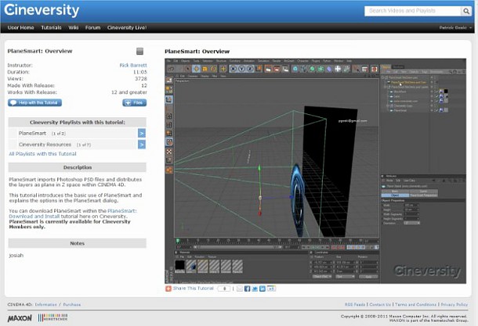Click the RSS Feeds footer link
This screenshot has width=478, height=326.
click(355, 304)
